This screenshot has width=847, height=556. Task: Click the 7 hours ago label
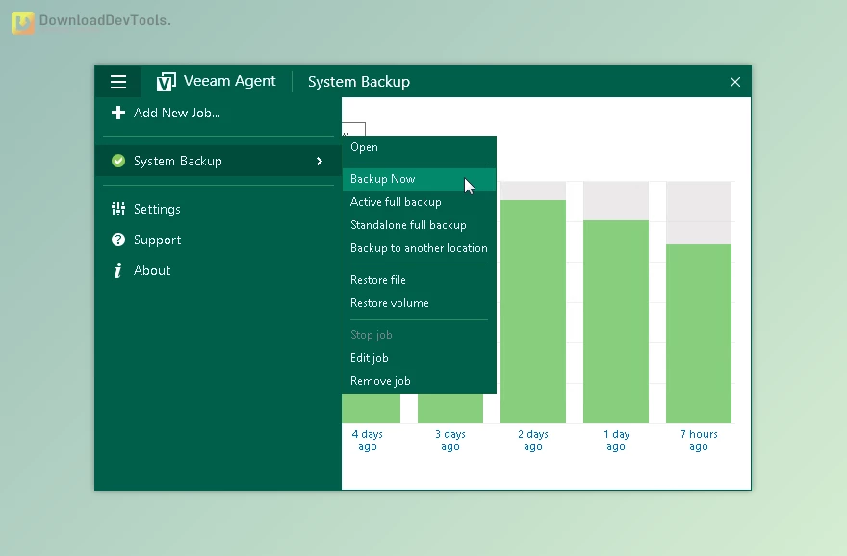(699, 441)
